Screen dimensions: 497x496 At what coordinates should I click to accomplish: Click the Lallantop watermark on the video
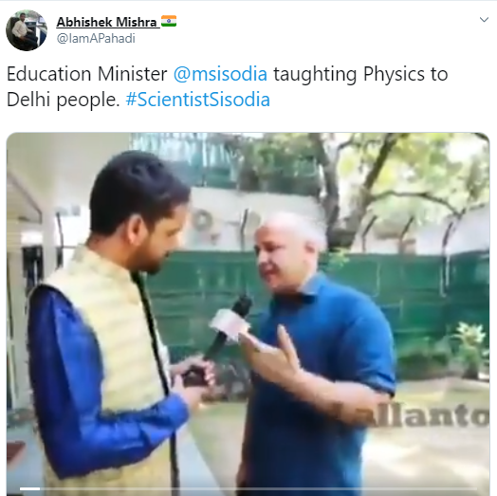(411, 415)
